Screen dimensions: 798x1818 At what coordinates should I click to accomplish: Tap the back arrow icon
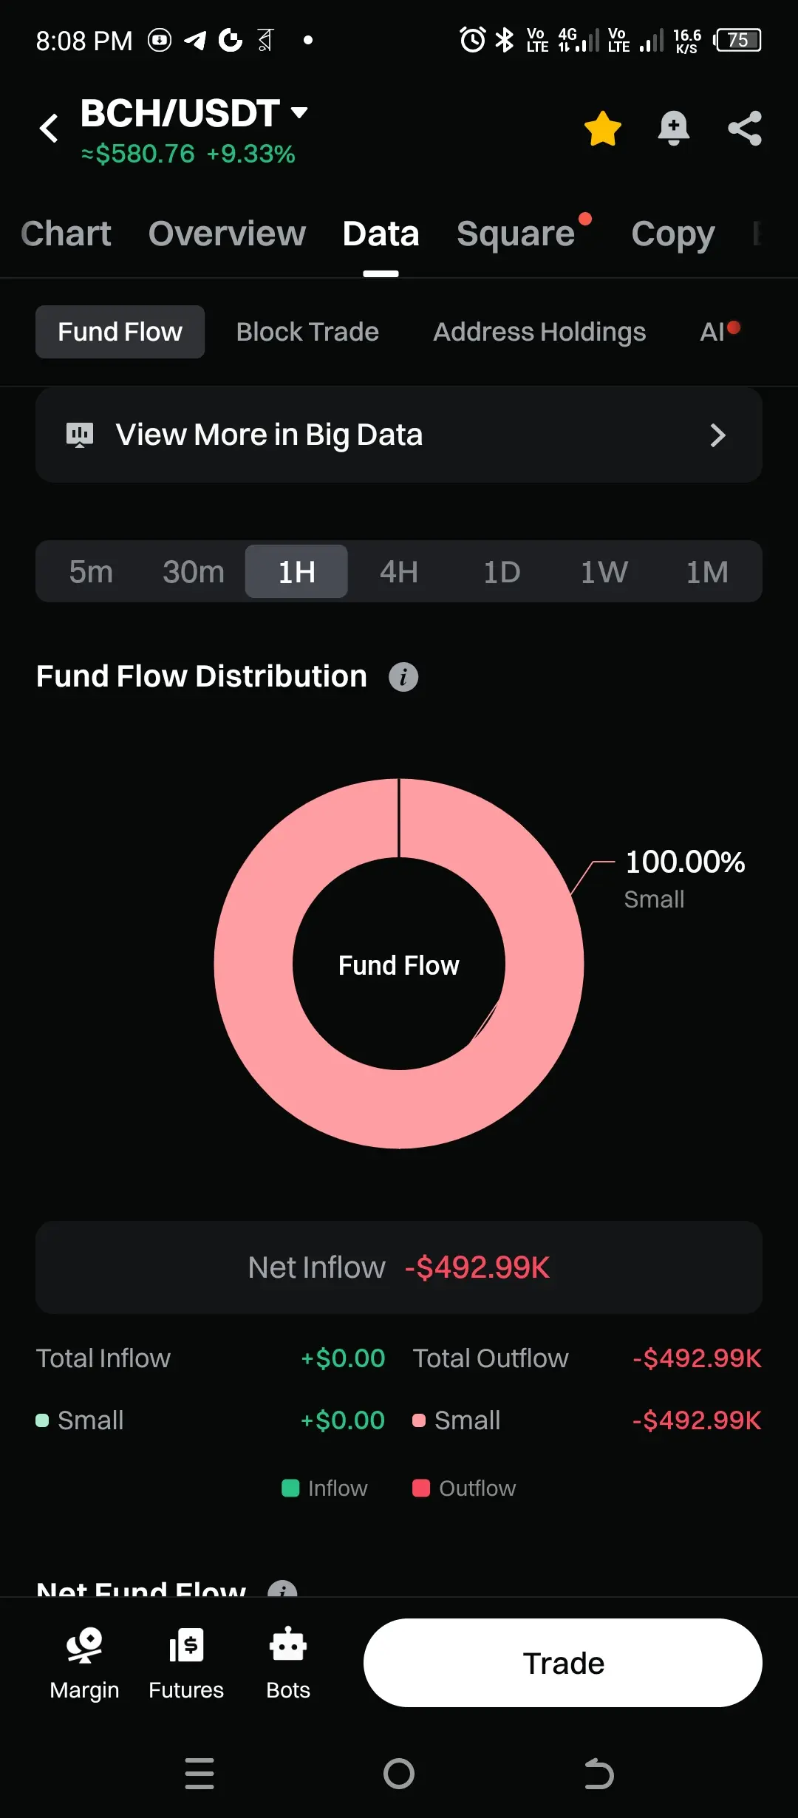pyautogui.click(x=49, y=129)
